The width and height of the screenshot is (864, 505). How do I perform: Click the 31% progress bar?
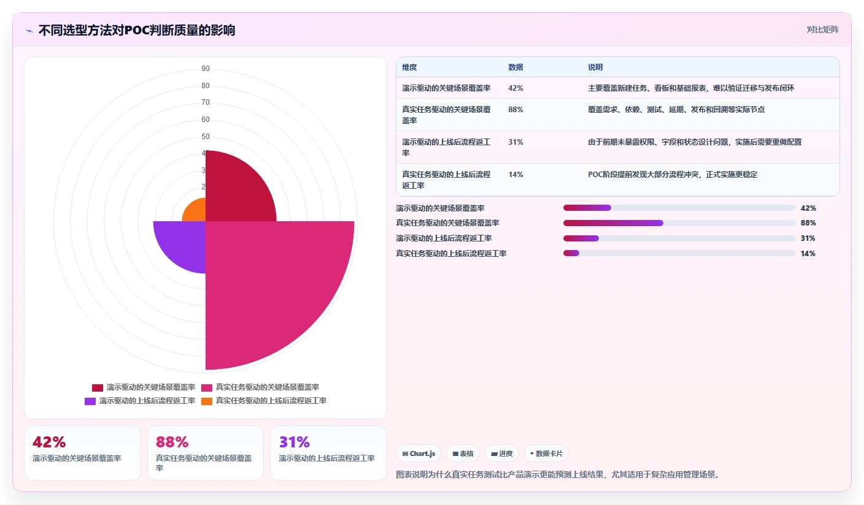point(679,238)
